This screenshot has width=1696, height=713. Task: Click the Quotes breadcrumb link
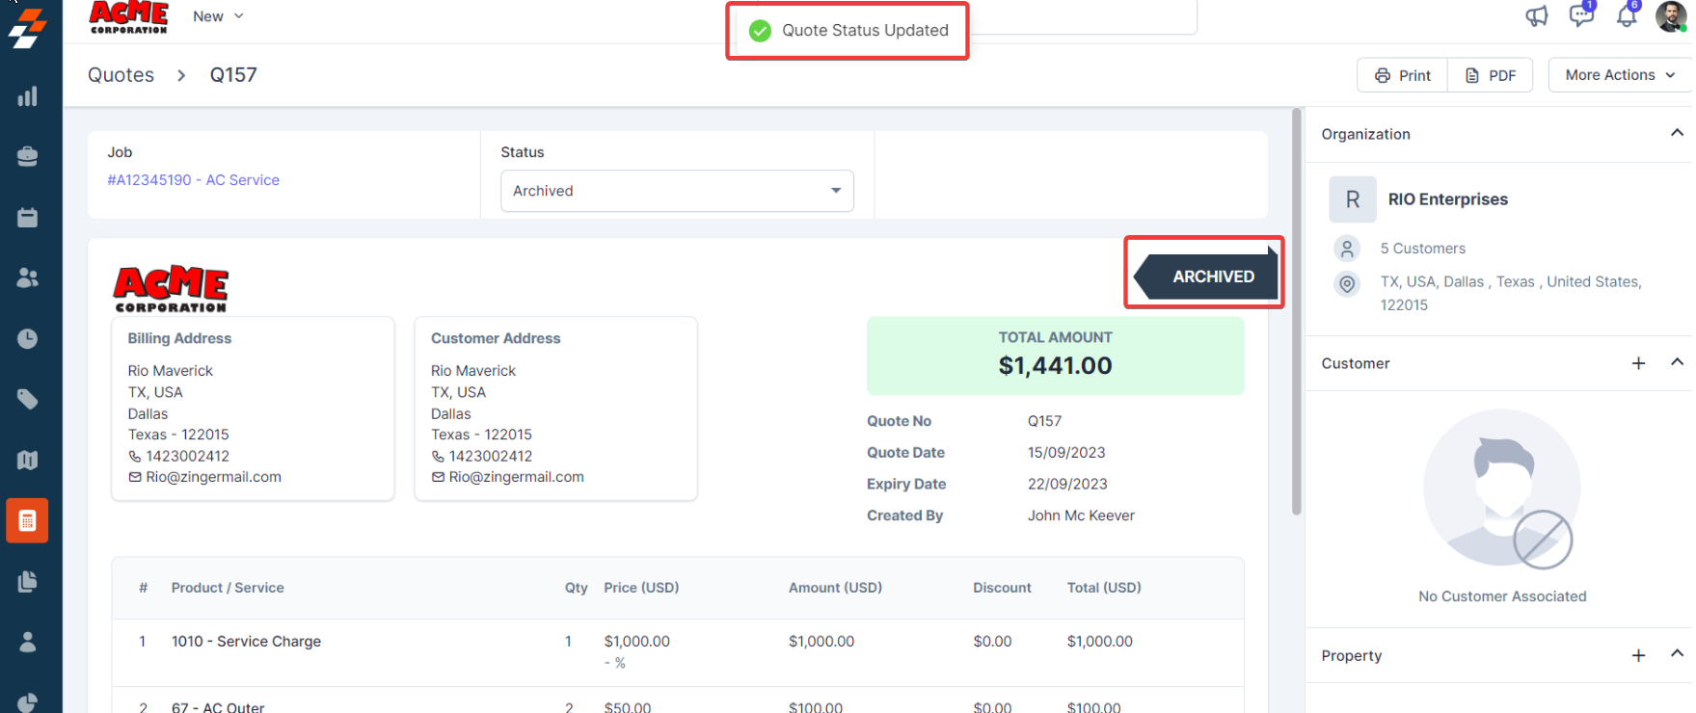(121, 75)
